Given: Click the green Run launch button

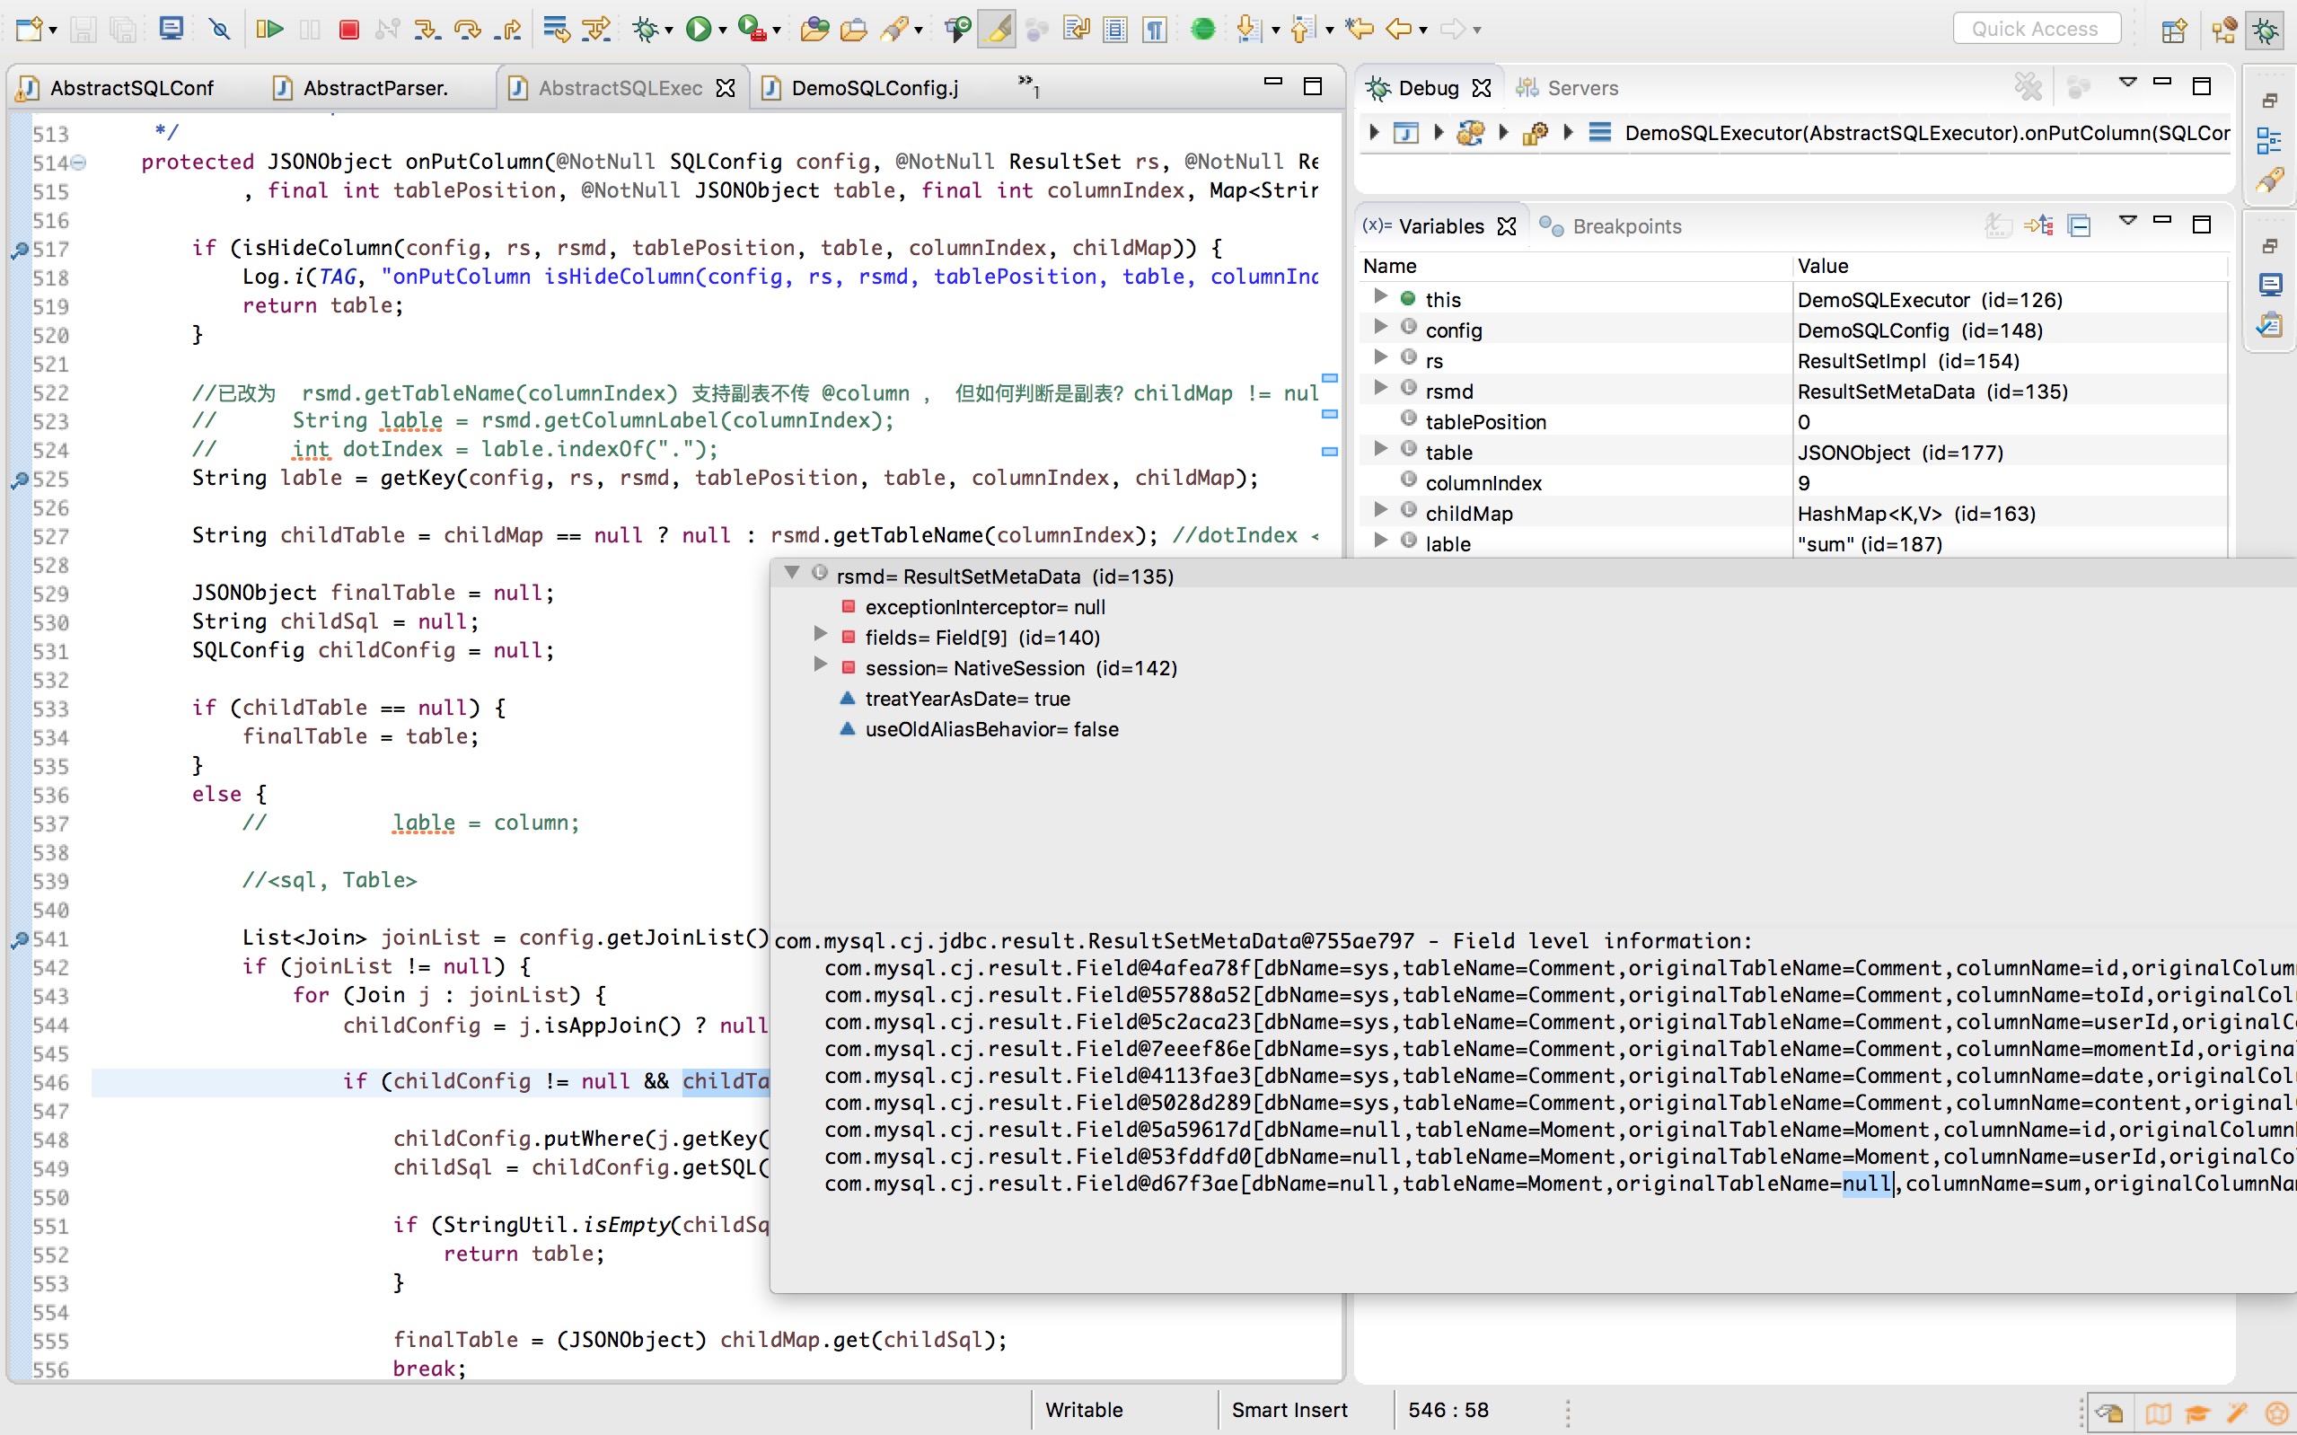Looking at the screenshot, I should 699,30.
